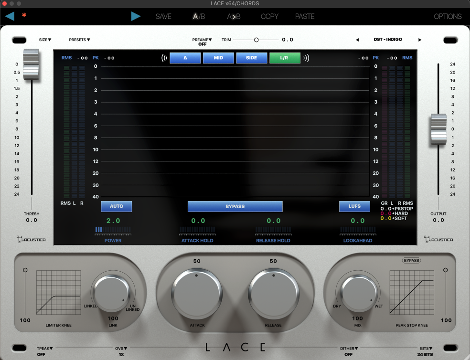Click COPY in the top toolbar

(269, 16)
